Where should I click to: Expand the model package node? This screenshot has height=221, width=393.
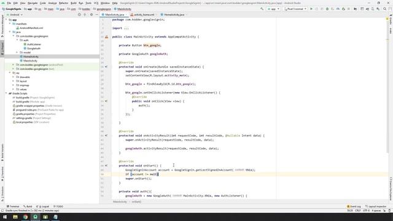(x=17, y=52)
